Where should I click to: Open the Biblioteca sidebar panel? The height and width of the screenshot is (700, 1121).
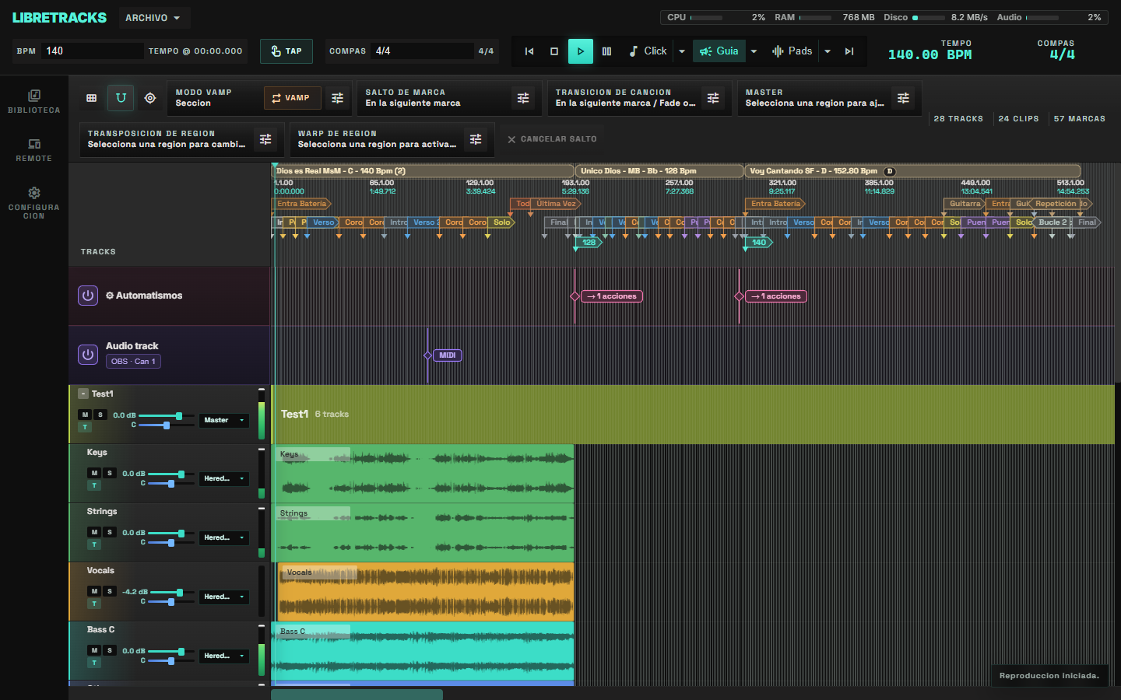[34, 101]
